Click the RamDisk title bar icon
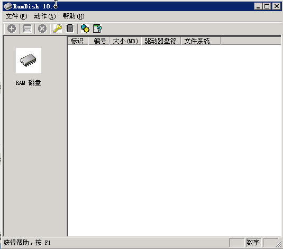This screenshot has height=249, width=283. [7, 6]
